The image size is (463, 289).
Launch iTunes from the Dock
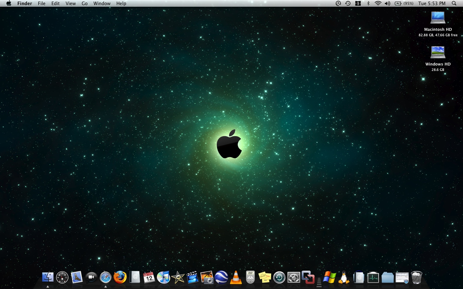tap(164, 277)
